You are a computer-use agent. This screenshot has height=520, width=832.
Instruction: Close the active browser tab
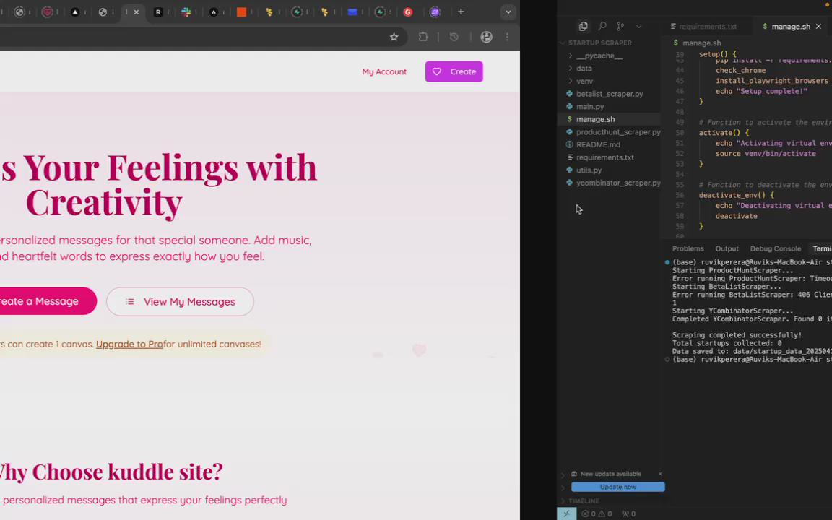[136, 12]
